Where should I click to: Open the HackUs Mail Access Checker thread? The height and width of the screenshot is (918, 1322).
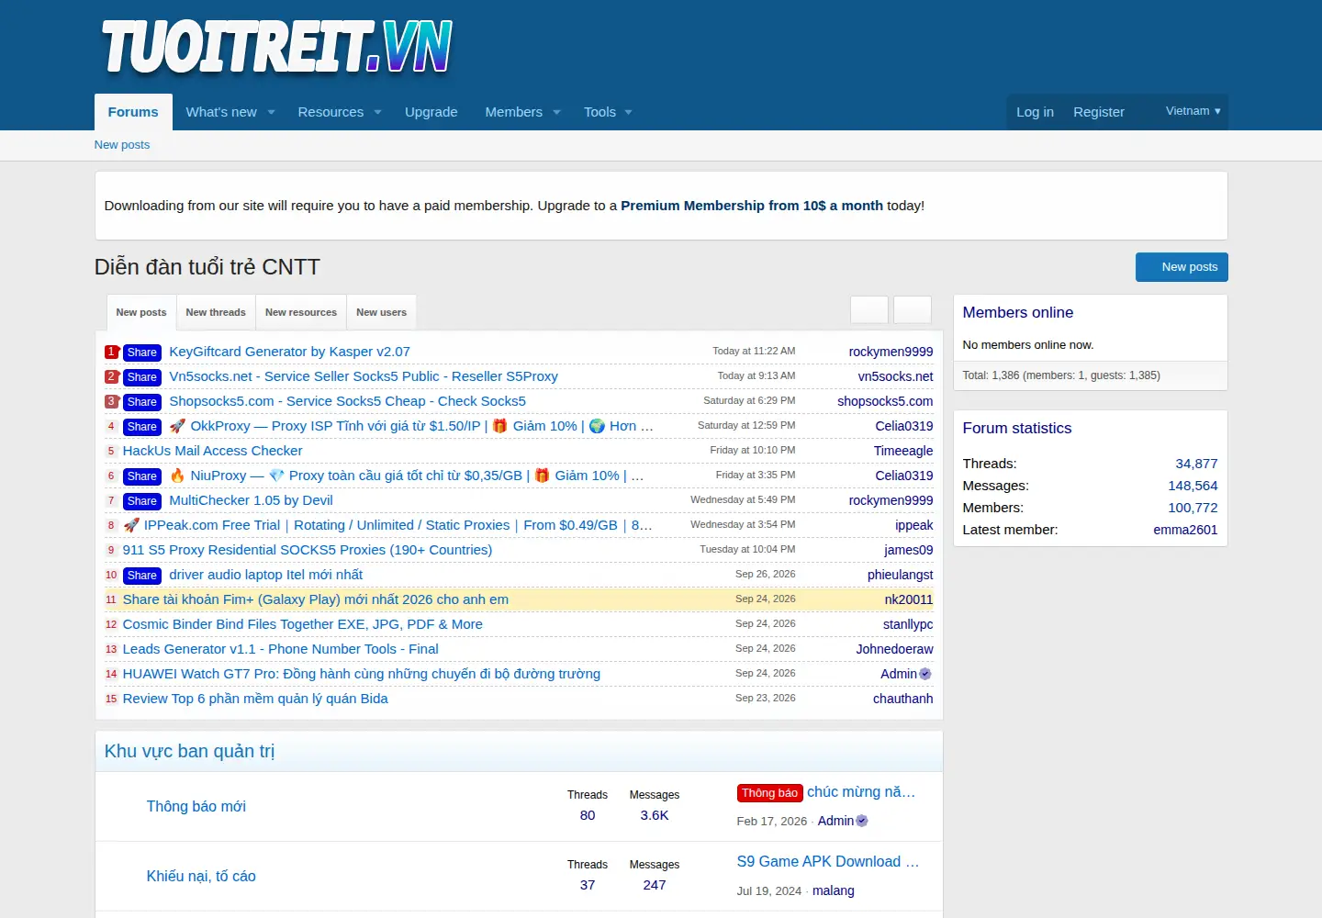coord(212,451)
